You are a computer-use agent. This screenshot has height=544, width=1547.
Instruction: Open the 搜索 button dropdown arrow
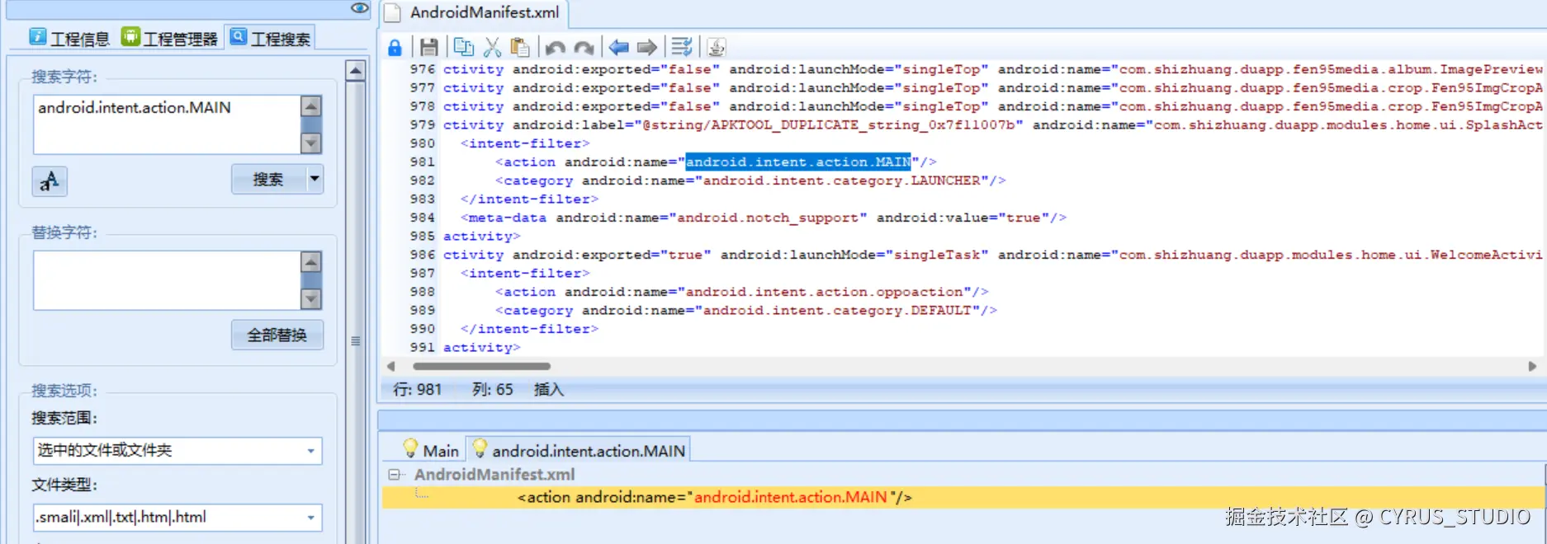[x=315, y=179]
